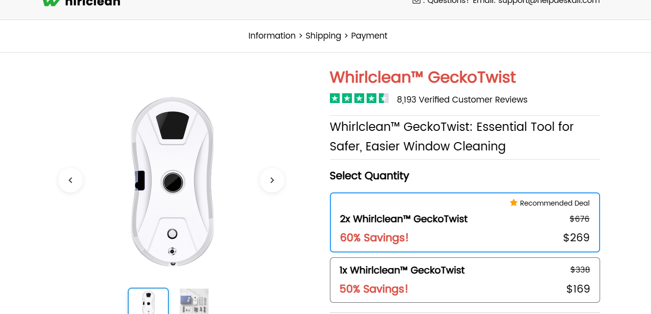Click the next image arrow on carousel

point(272,180)
